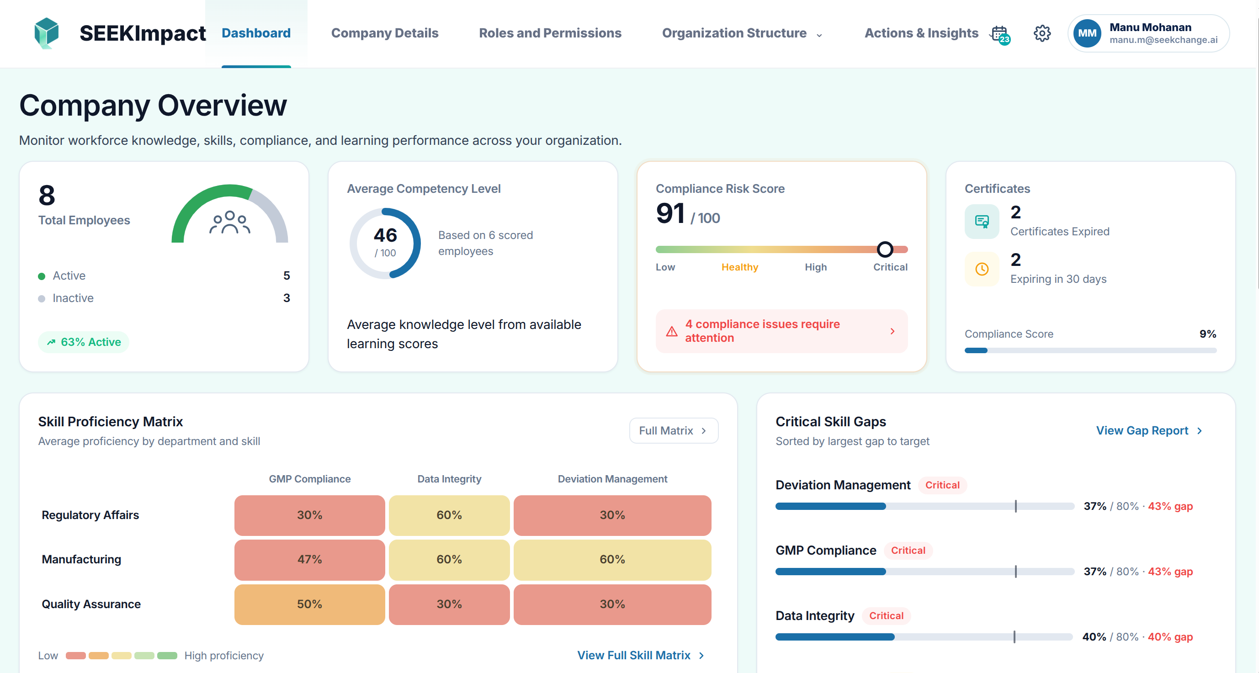
Task: Click the Data Integrity column header
Action: coord(449,479)
